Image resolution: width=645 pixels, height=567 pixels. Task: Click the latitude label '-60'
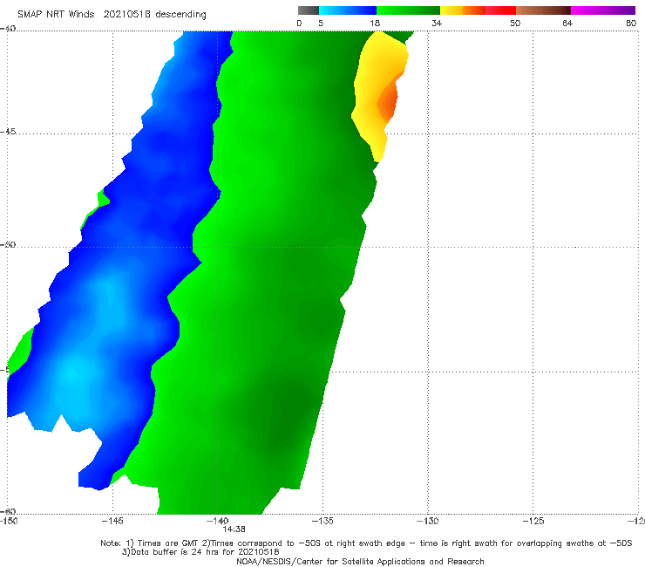click(x=8, y=511)
